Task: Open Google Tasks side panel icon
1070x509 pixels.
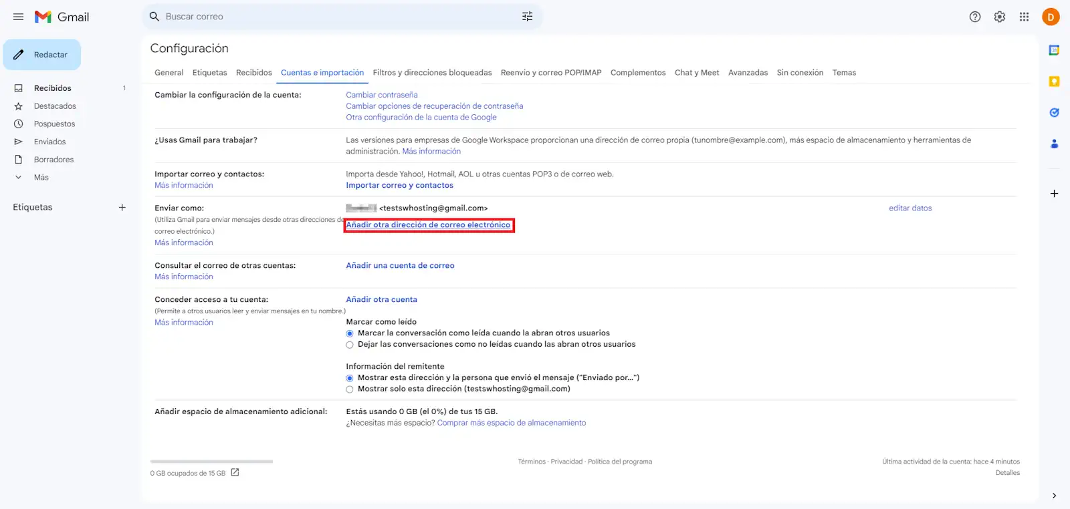Action: click(1054, 112)
